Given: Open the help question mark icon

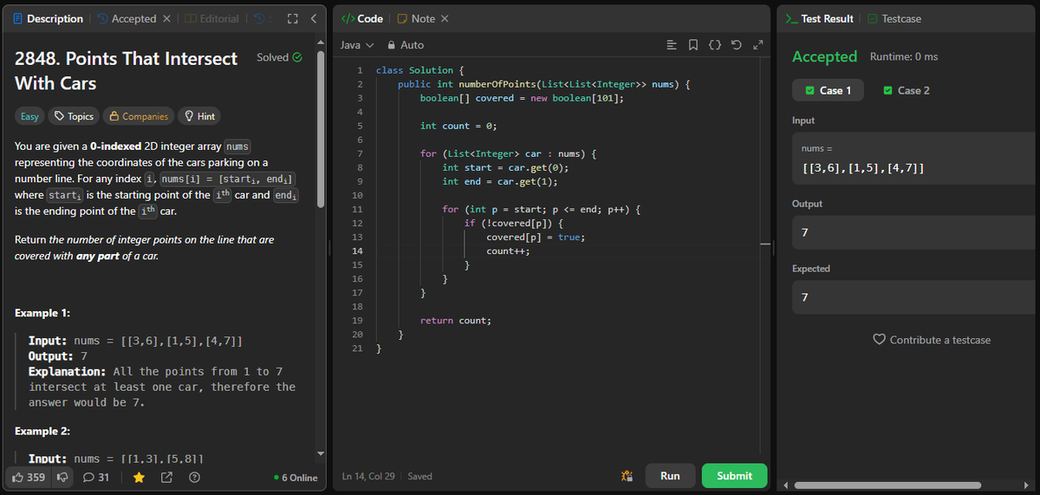Looking at the screenshot, I should tap(194, 477).
